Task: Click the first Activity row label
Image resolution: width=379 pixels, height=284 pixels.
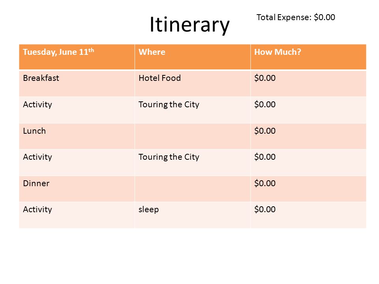Action: 77,110
